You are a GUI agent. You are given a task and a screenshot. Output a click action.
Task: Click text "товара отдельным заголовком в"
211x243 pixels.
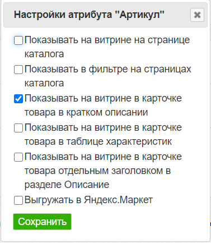(97, 171)
